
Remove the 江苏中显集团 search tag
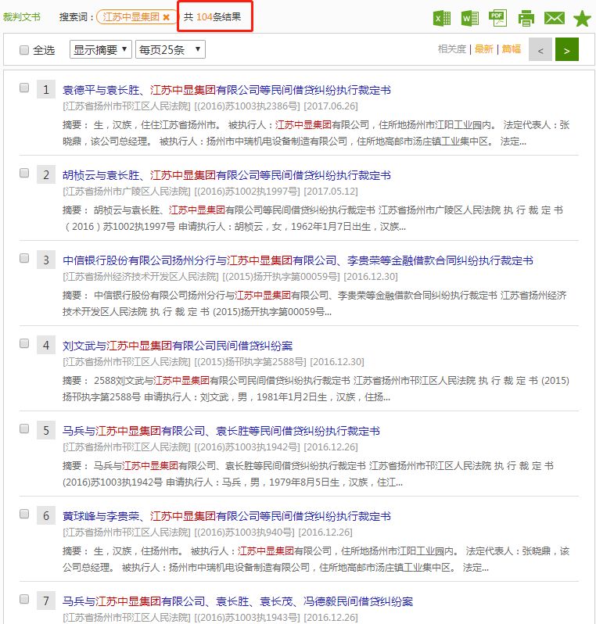point(166,16)
